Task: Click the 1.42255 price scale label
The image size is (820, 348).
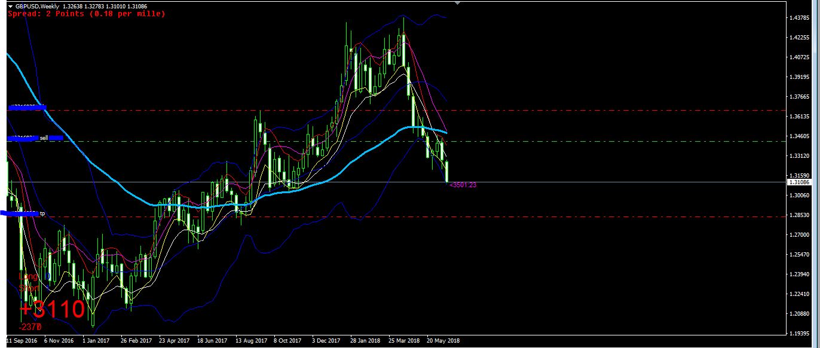Action: coord(800,38)
